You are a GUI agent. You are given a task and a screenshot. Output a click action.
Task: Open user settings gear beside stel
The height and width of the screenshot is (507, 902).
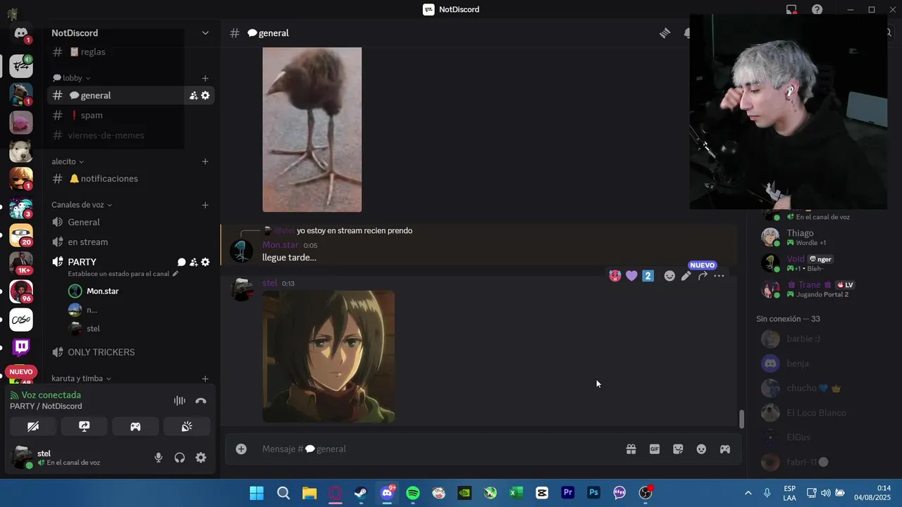click(x=201, y=458)
